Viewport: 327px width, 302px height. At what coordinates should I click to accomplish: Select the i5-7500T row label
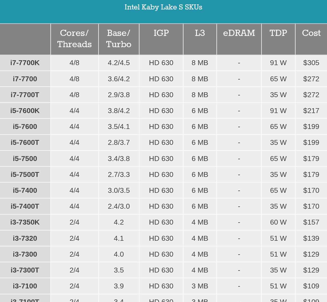click(x=25, y=175)
